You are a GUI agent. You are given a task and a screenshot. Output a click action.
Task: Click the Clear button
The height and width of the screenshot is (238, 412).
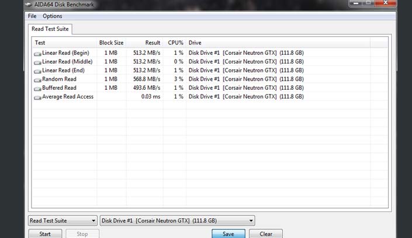[265, 234]
